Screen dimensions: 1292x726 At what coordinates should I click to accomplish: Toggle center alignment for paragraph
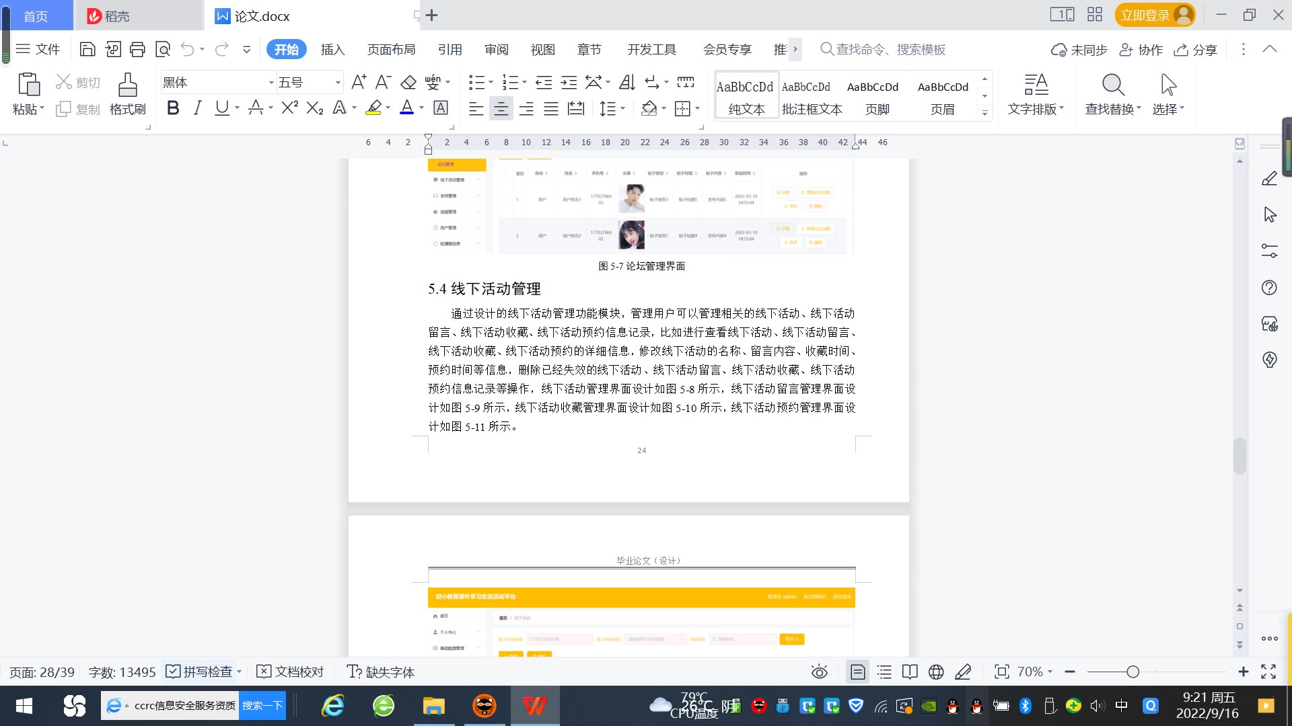(x=501, y=108)
